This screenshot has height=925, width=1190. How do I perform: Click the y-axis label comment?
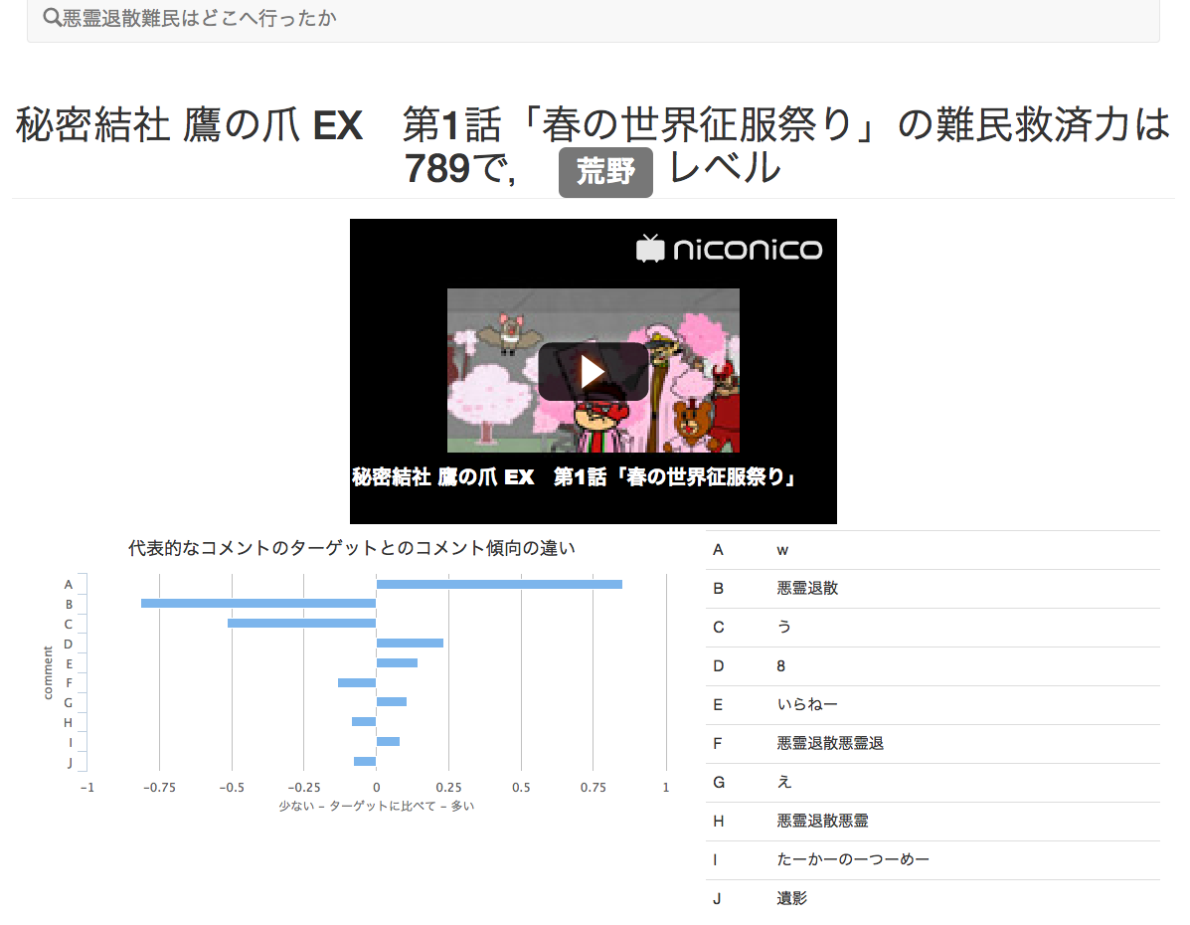click(48, 673)
